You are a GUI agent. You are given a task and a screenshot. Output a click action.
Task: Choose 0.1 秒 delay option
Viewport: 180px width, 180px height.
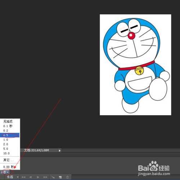[10, 126]
